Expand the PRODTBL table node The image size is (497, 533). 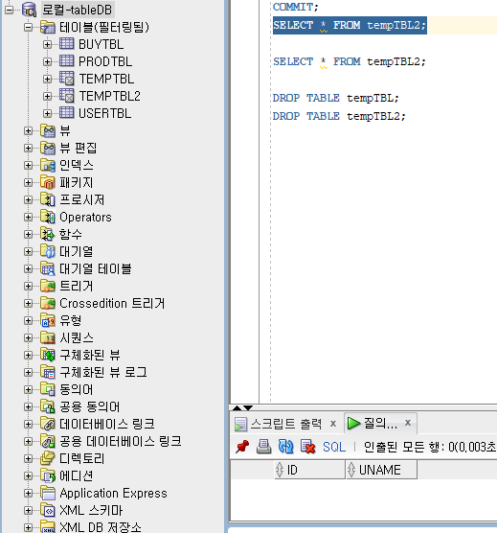48,62
